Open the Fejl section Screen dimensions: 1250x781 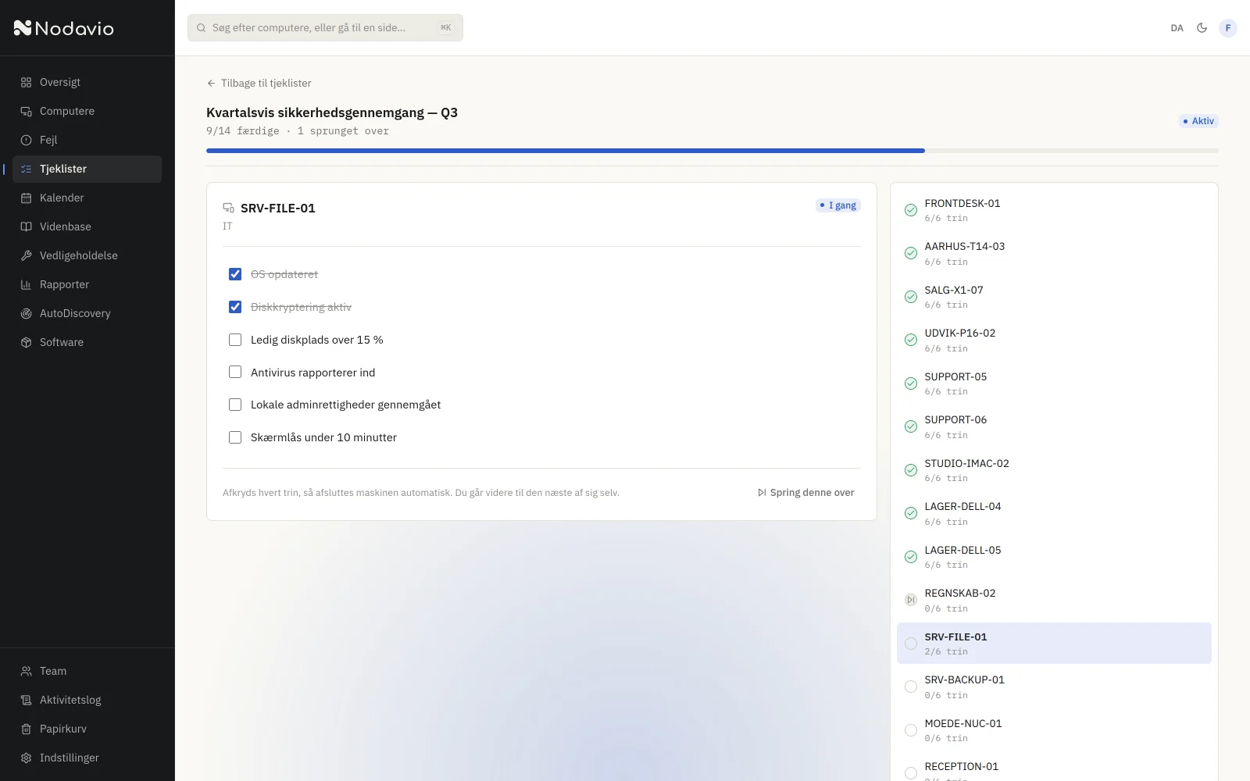pyautogui.click(x=87, y=140)
